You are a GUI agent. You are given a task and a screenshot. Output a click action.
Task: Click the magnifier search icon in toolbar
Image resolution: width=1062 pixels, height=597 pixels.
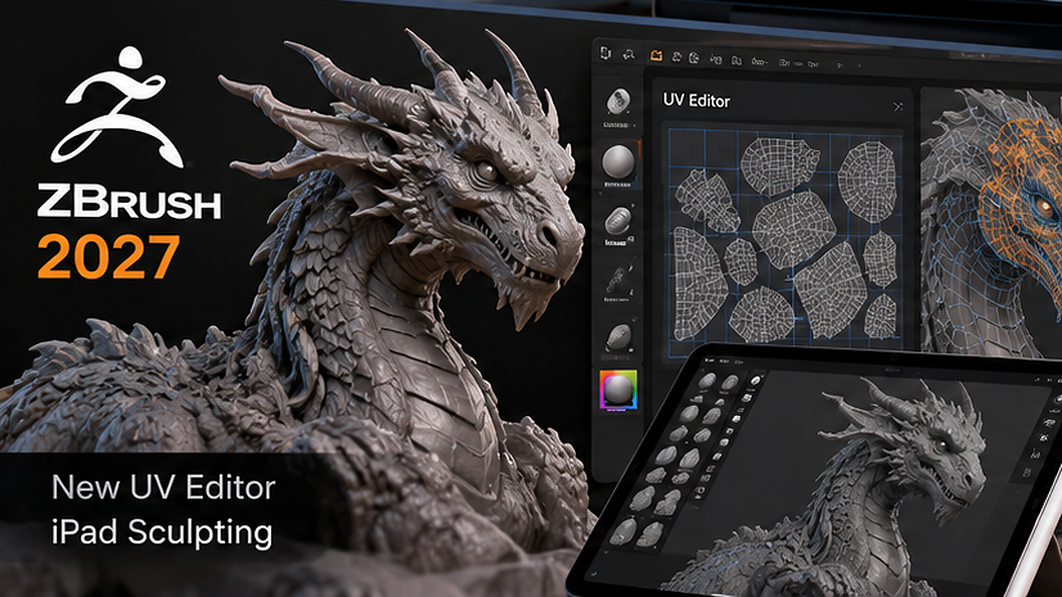[629, 54]
